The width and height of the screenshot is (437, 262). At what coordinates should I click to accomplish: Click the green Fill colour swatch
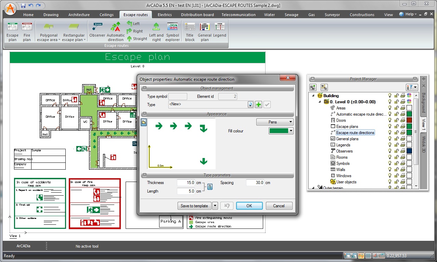279,131
